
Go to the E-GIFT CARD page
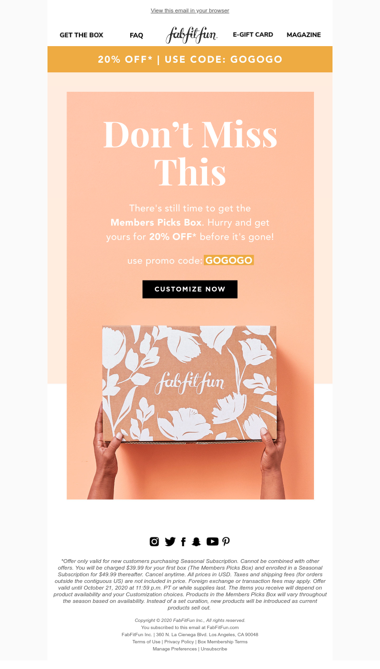pos(253,35)
